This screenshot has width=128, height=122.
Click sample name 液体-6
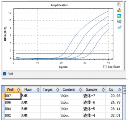click(x=89, y=102)
